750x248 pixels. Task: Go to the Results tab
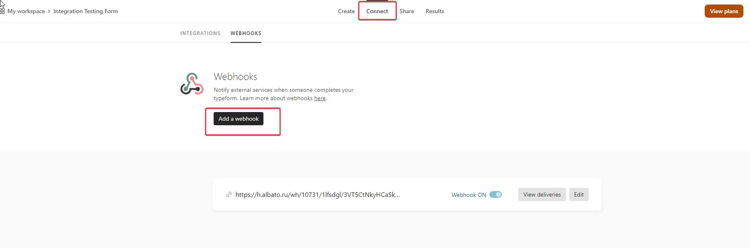pyautogui.click(x=435, y=11)
